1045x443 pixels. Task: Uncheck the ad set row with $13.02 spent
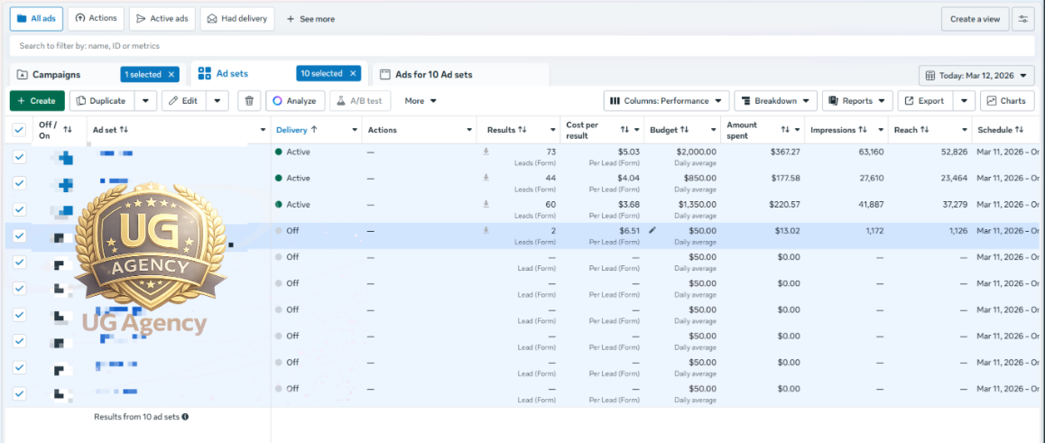(19, 235)
